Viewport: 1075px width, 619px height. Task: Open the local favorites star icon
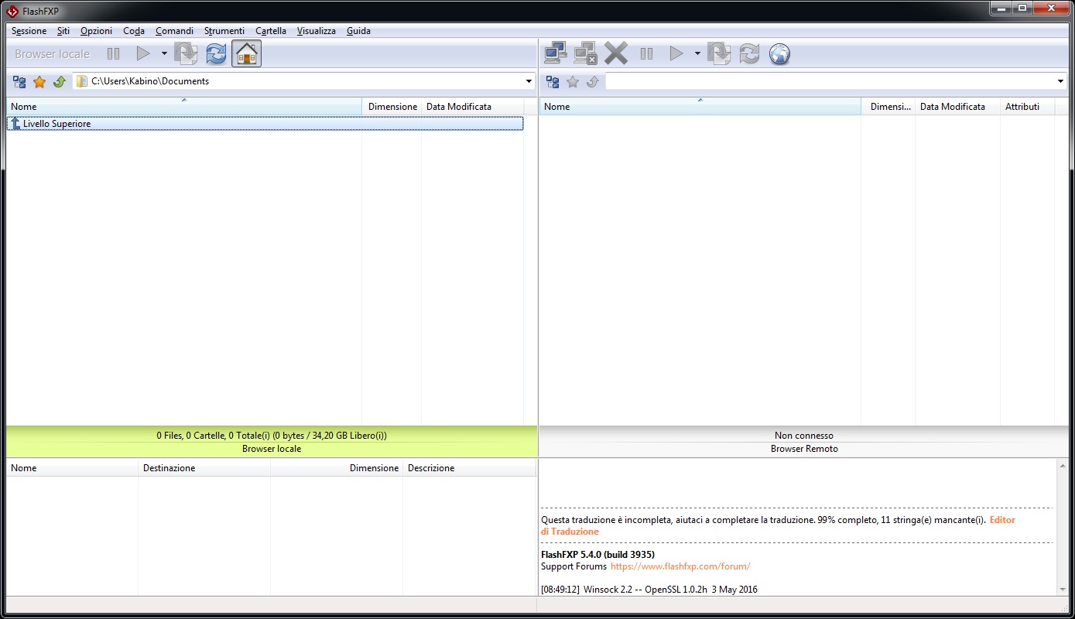coord(39,81)
